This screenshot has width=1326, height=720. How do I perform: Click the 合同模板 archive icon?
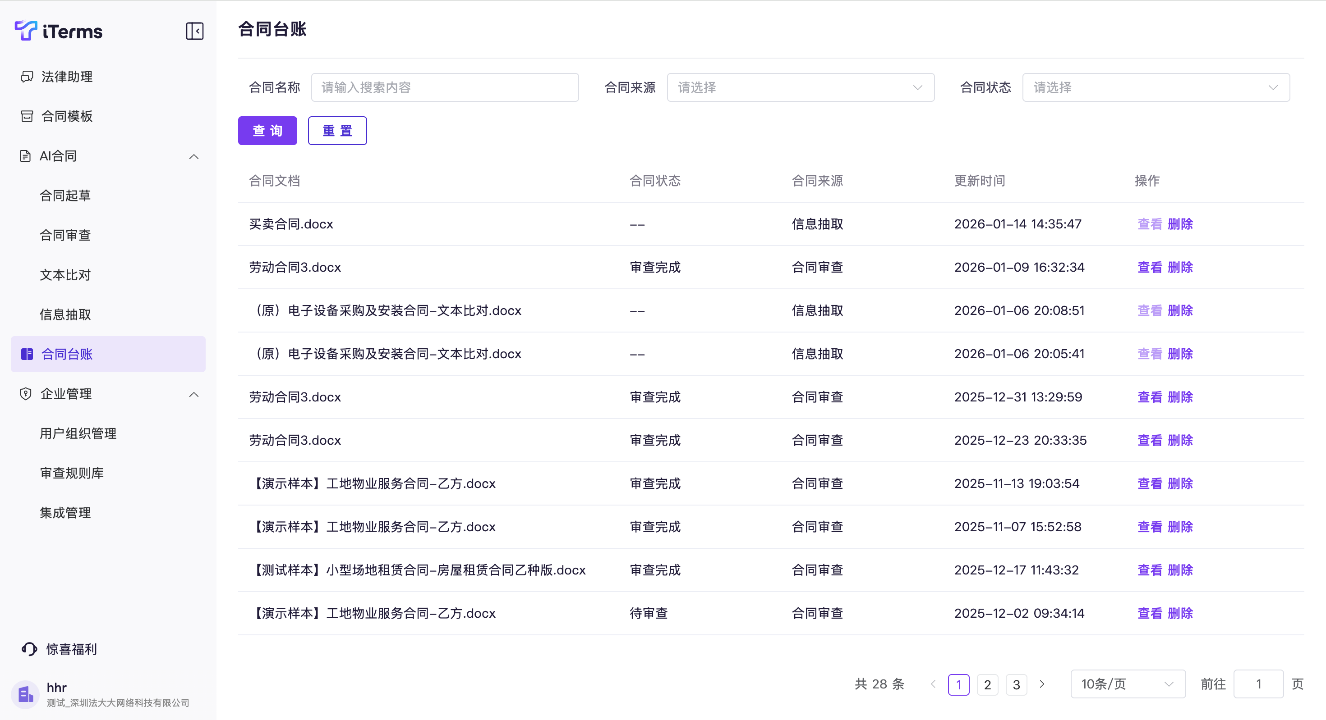[x=27, y=116]
